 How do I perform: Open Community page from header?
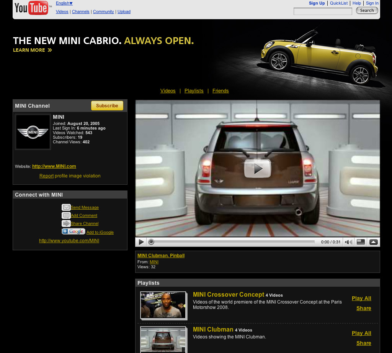(103, 11)
